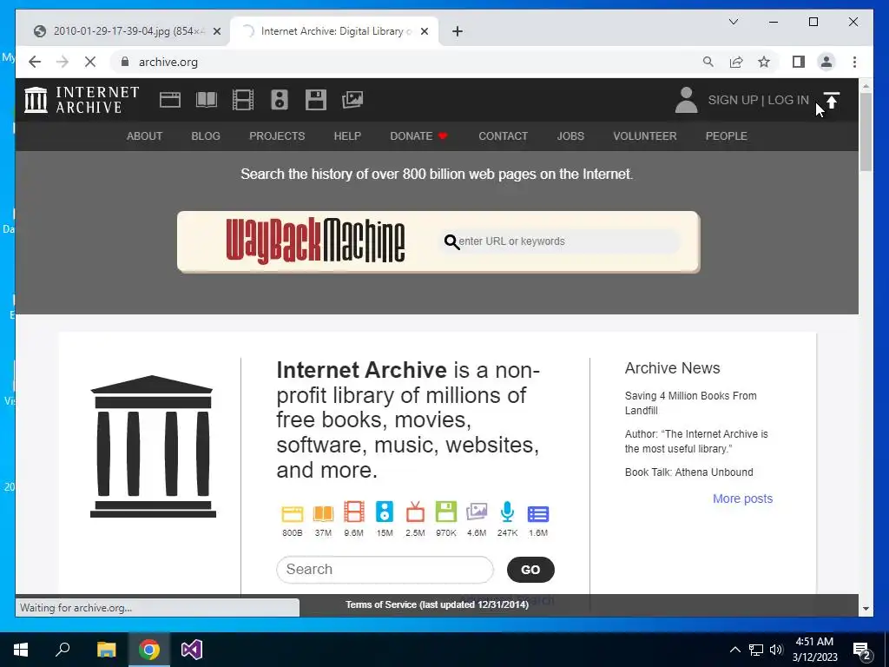
Task: Select the images icon labeled 4.6M
Action: click(477, 512)
